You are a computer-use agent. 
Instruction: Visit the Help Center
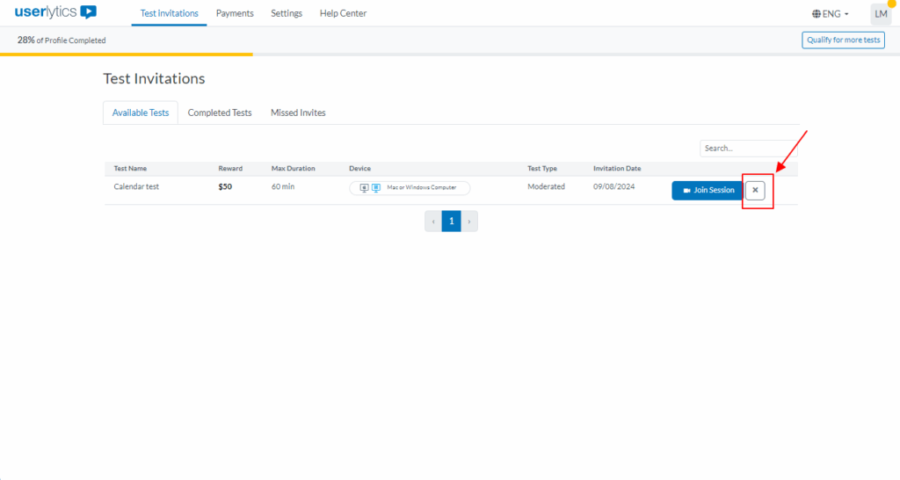pyautogui.click(x=343, y=13)
